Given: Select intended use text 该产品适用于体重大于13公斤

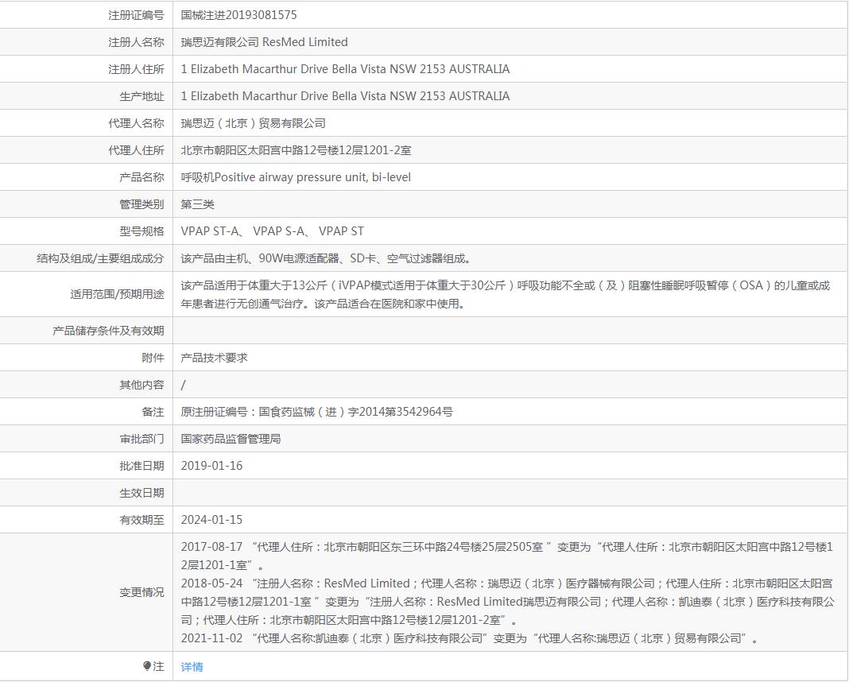Looking at the screenshot, I should (505, 294).
